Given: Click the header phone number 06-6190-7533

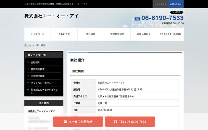Looking at the screenshot, I should 162,18.
